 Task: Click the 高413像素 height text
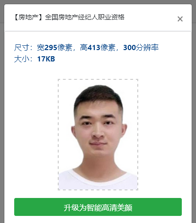pos(98,47)
